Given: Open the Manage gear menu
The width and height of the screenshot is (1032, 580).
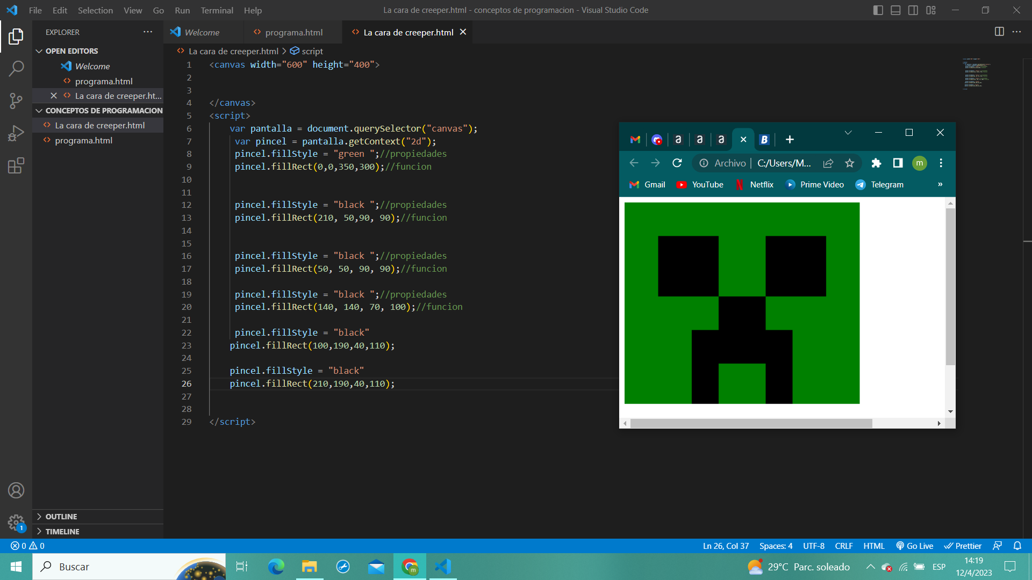Looking at the screenshot, I should point(16,523).
